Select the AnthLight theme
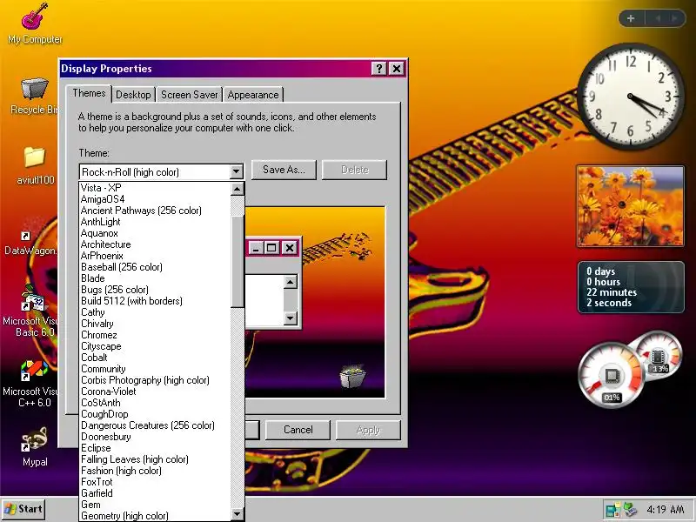This screenshot has height=522, width=696. pyautogui.click(x=156, y=222)
